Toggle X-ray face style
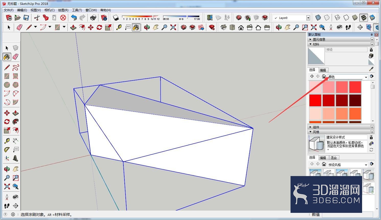The width and height of the screenshot is (381, 220). (318, 18)
